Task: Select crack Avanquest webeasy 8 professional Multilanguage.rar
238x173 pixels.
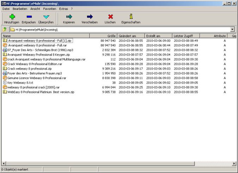Action: pos(47,59)
